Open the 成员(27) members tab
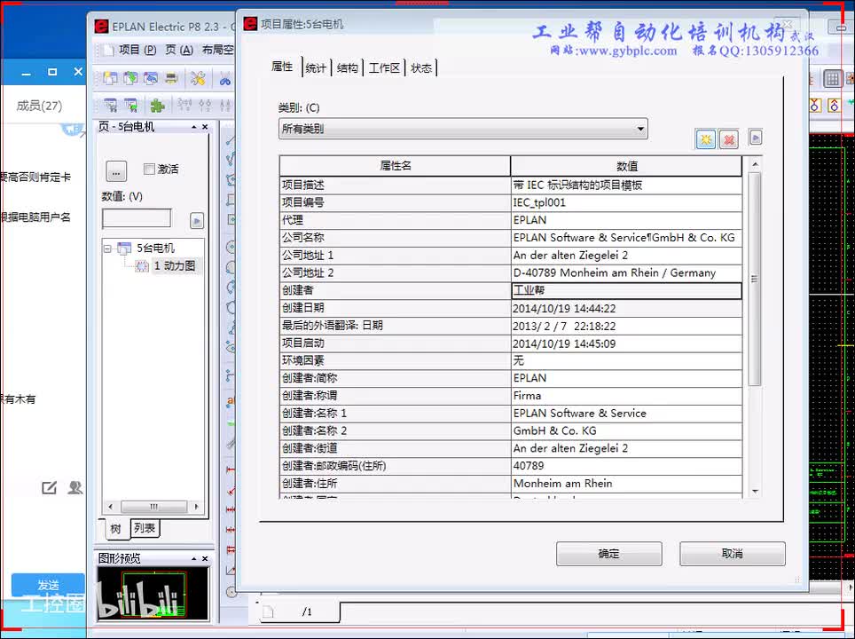This screenshot has width=855, height=639. click(x=39, y=106)
